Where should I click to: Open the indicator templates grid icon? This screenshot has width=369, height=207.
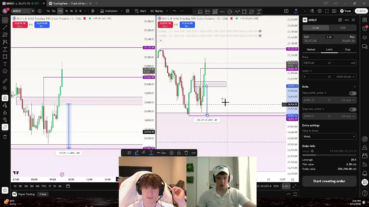pos(127,11)
